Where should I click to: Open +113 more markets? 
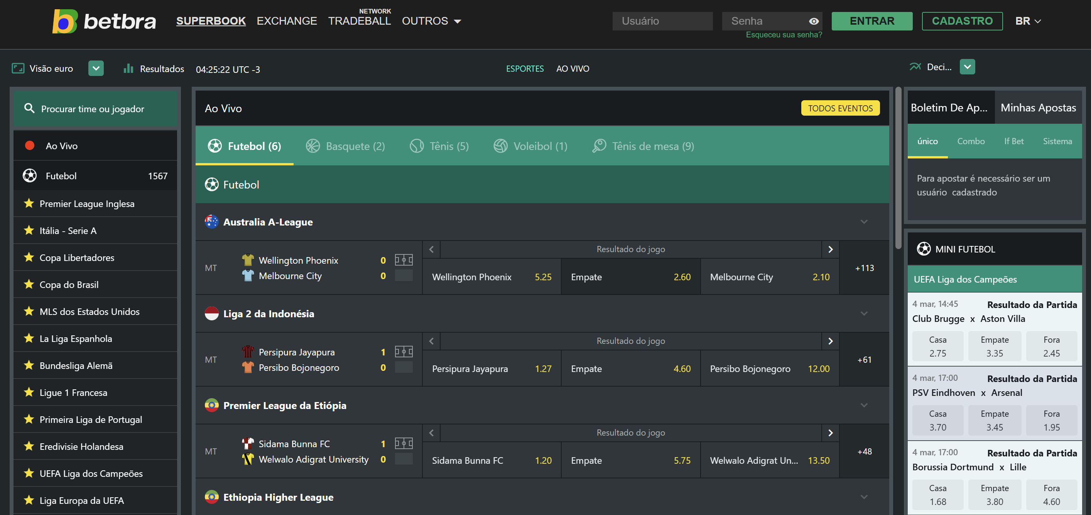tap(864, 268)
